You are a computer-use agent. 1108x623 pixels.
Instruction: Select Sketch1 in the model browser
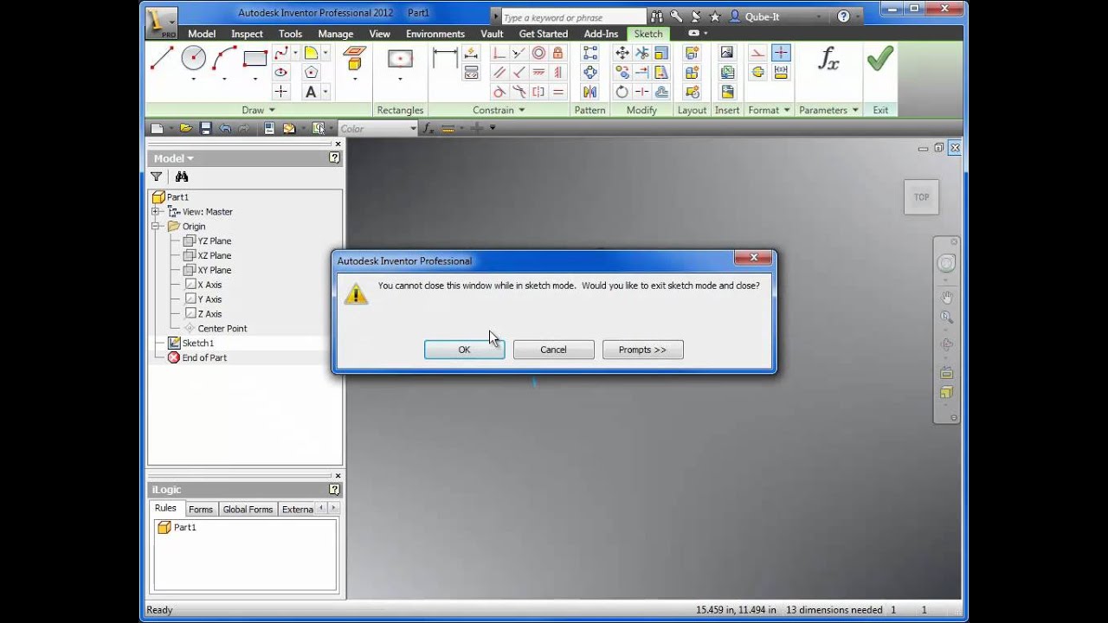197,344
